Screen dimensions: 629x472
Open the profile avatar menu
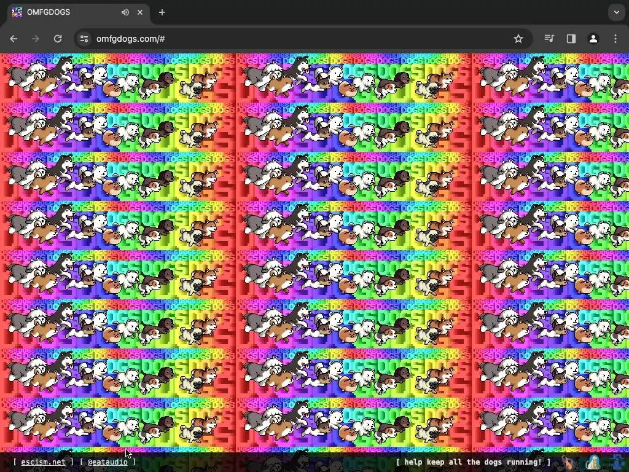point(593,39)
